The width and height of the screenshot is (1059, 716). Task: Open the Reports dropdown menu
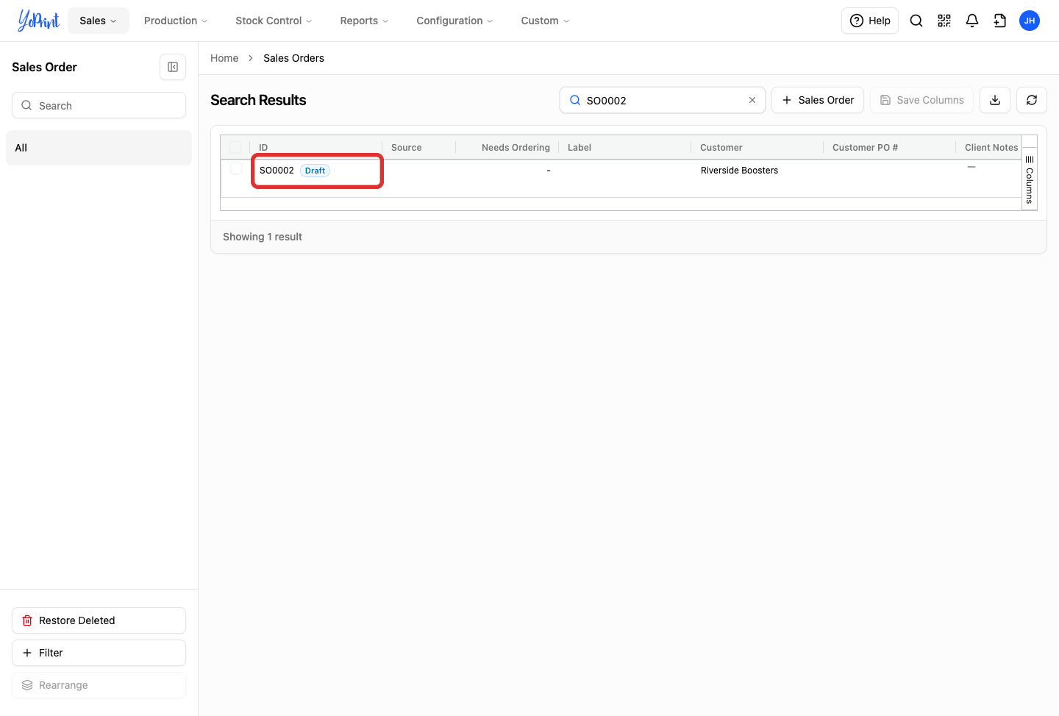pos(364,21)
